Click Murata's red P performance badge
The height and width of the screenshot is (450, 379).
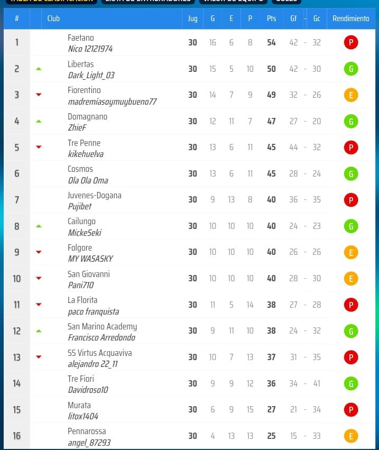350,410
